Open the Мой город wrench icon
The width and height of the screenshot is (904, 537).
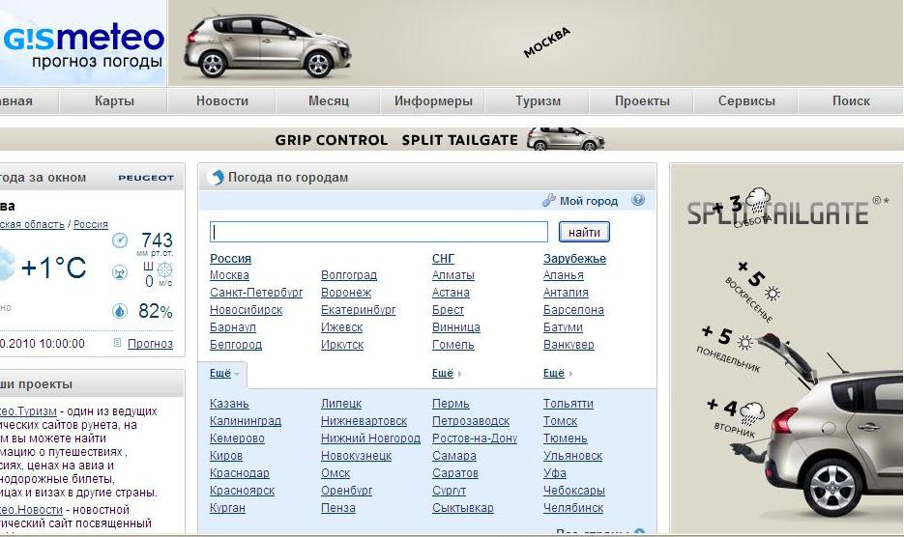pyautogui.click(x=549, y=201)
